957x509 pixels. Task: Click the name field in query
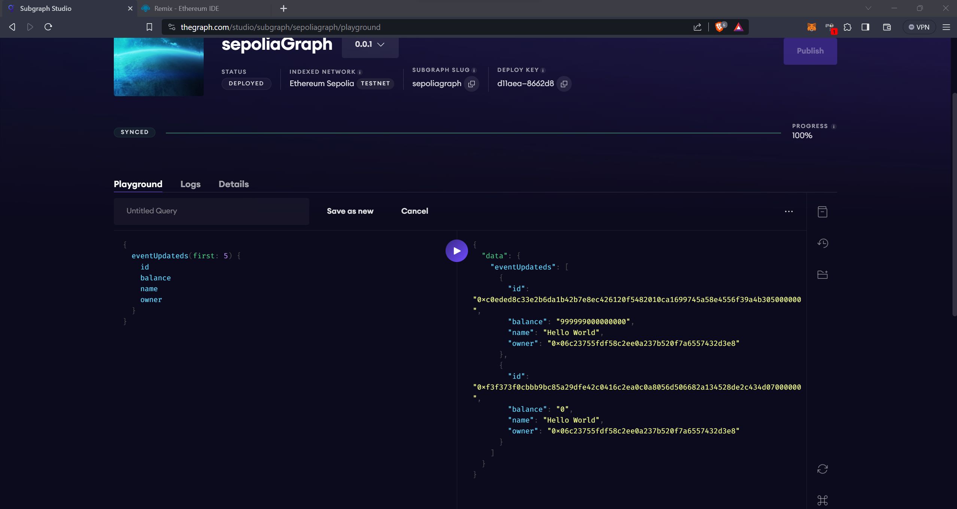[149, 289]
